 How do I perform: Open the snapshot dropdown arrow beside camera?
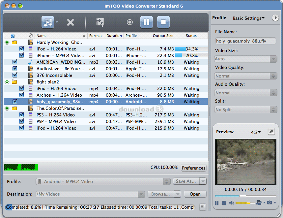click(x=275, y=202)
